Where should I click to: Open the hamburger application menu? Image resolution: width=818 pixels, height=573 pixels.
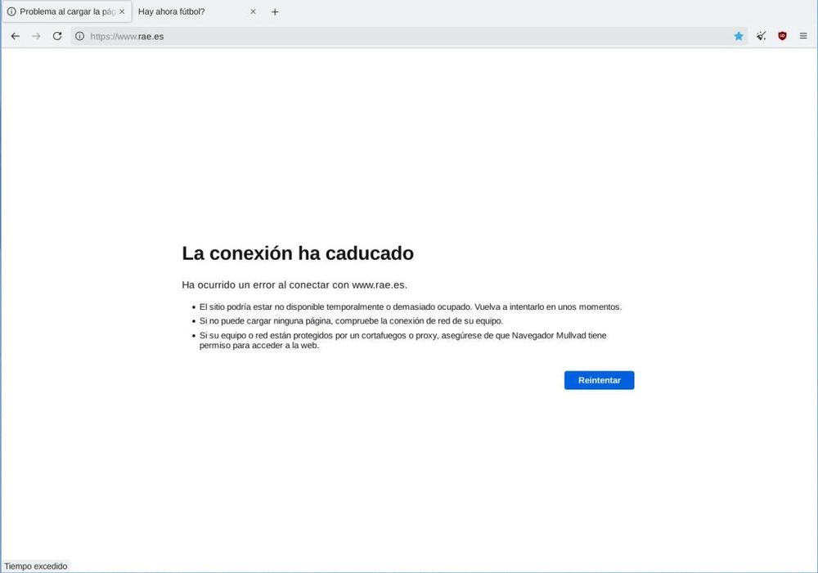[x=802, y=36]
